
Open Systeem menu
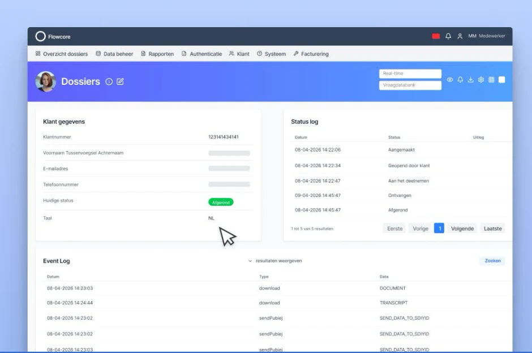click(x=272, y=54)
